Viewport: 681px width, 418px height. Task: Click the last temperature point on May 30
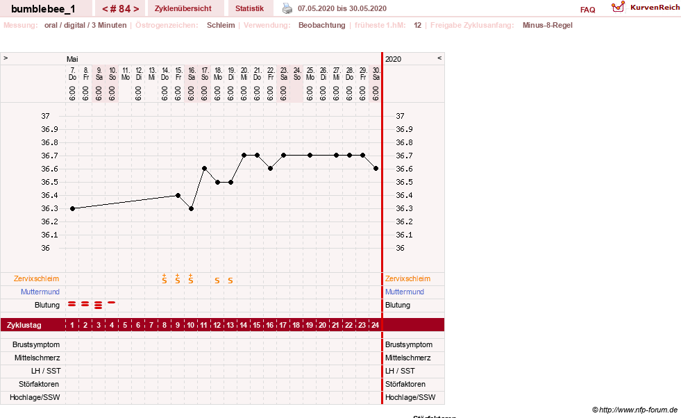pyautogui.click(x=376, y=168)
